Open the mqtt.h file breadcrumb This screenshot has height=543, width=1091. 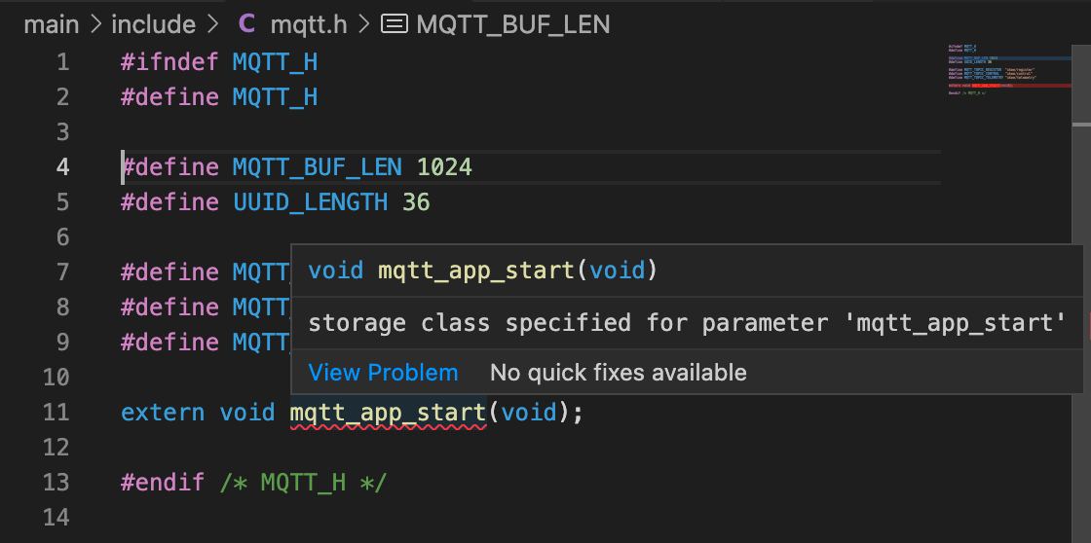308,24
